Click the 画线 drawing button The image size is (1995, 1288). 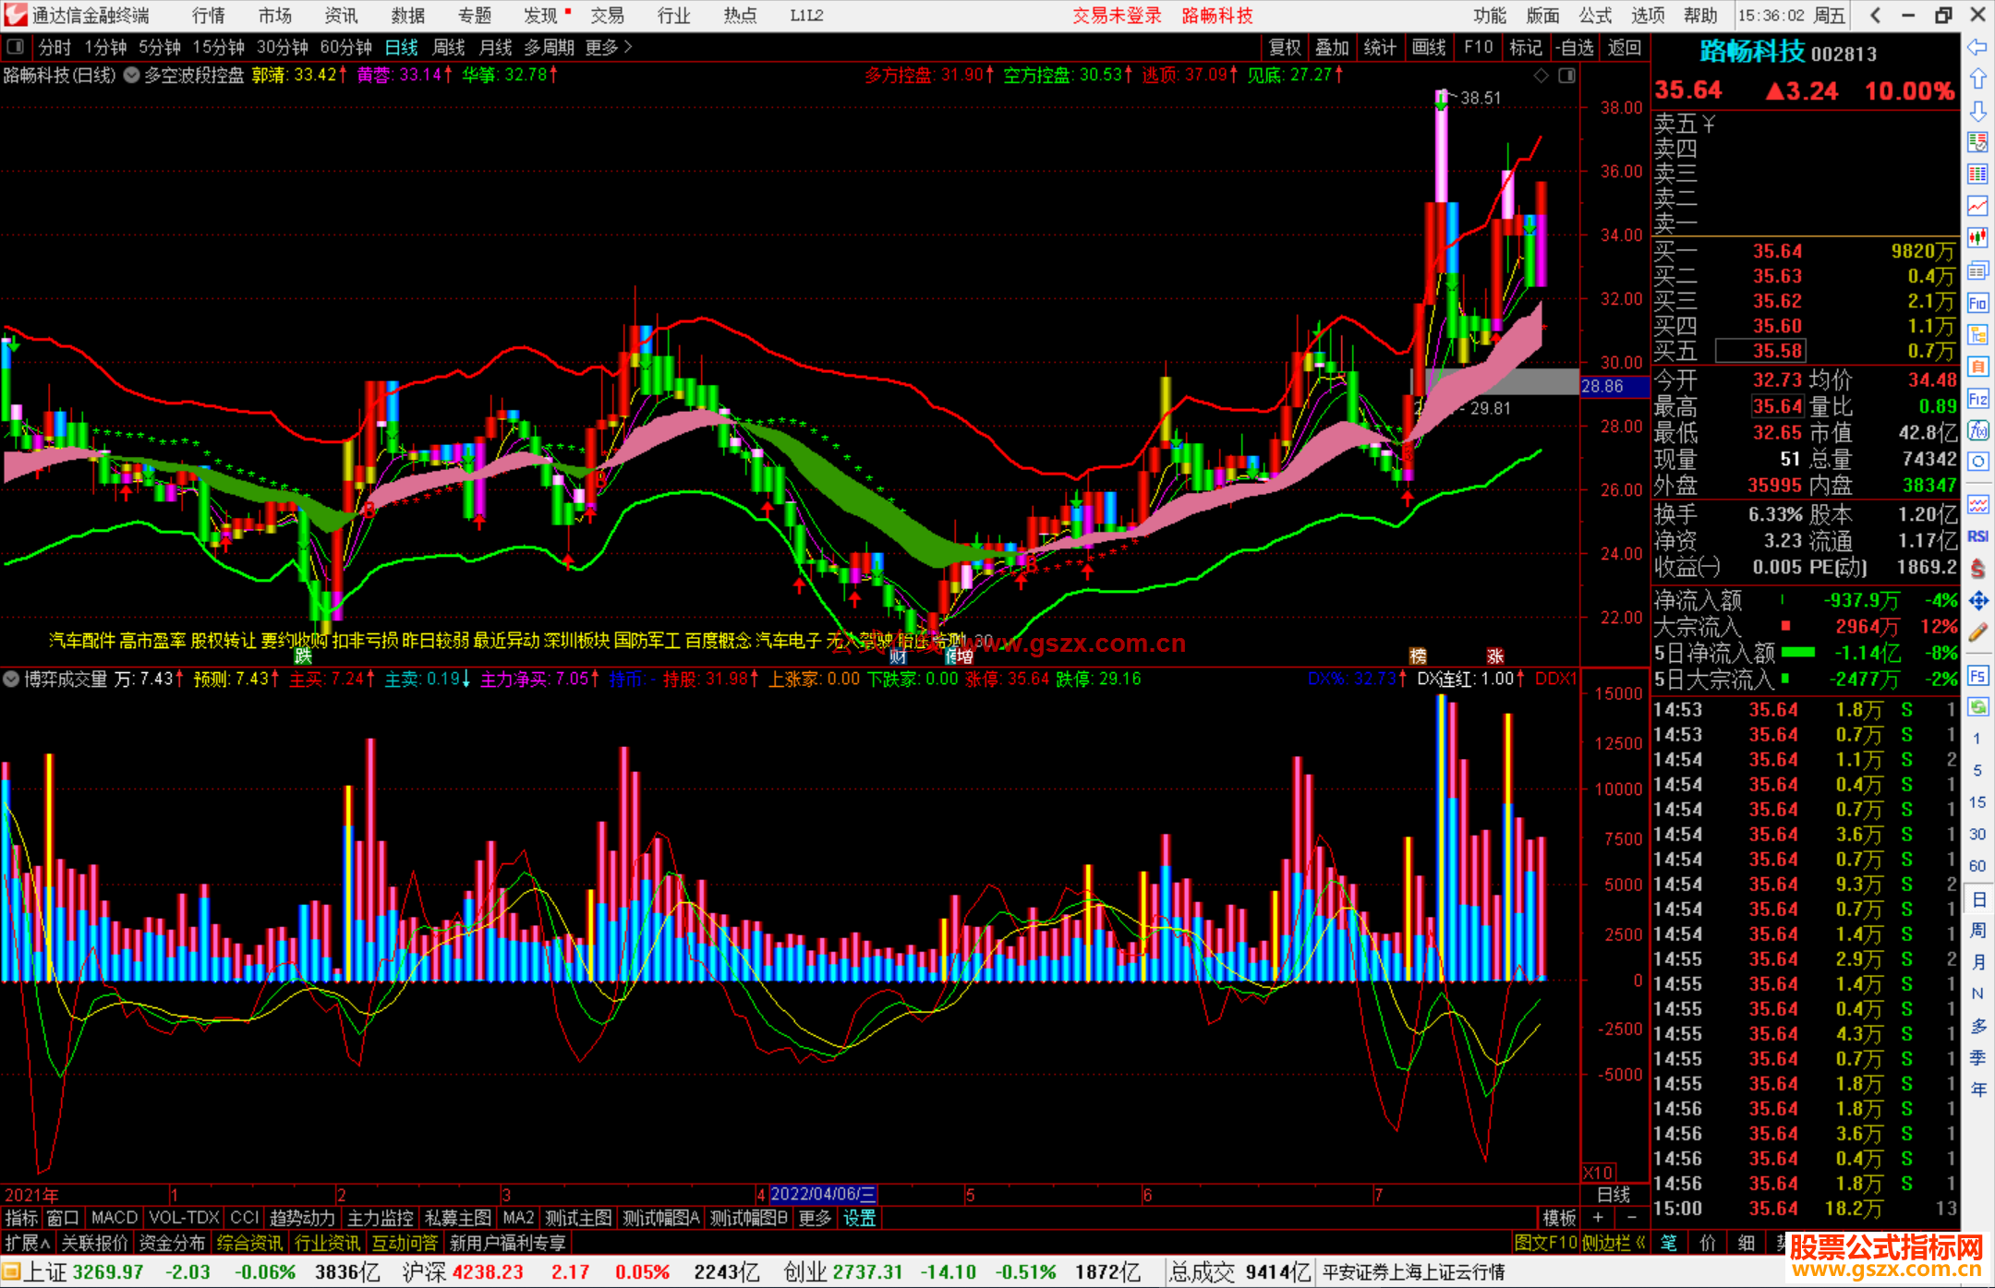pyautogui.click(x=1429, y=47)
